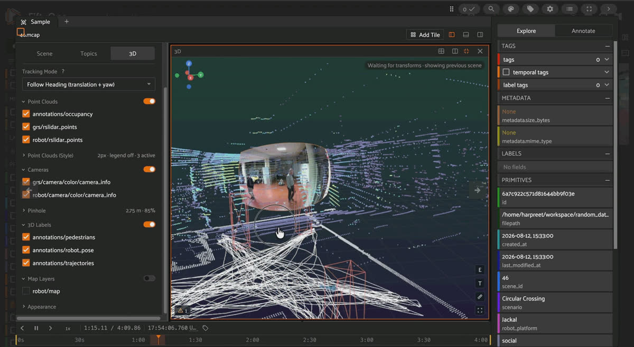The image size is (634, 347).
Task: Switch to the Scene tab
Action: (44, 53)
